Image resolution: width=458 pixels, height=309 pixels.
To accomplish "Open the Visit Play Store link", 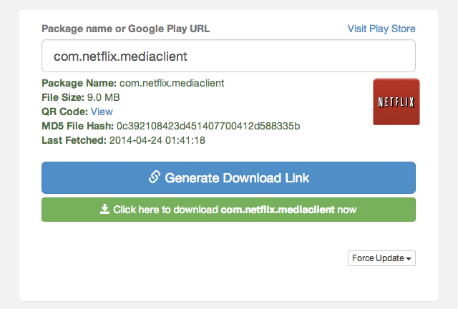I will 381,29.
